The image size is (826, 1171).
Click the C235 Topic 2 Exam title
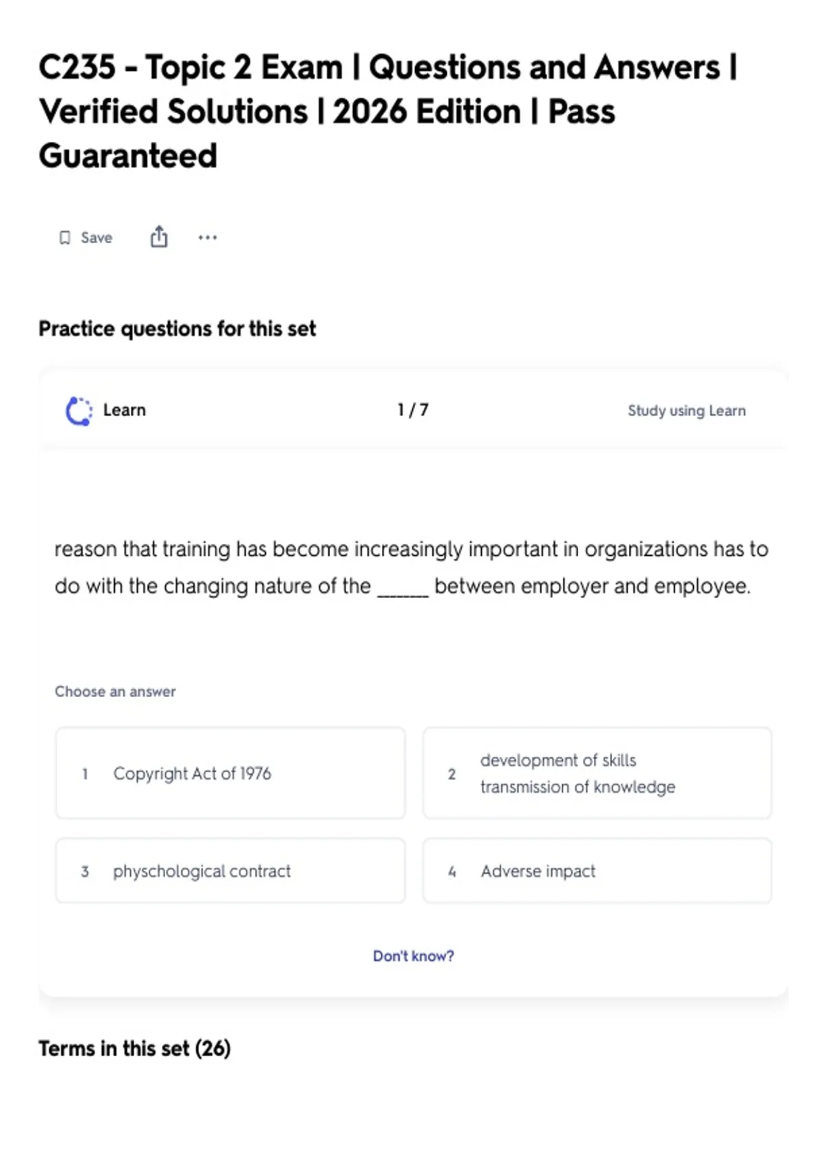tap(388, 112)
